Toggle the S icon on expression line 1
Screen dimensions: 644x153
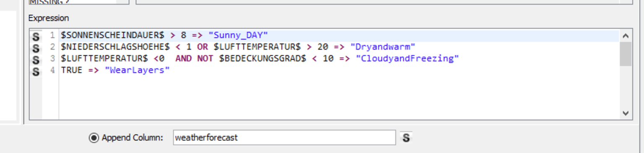(36, 36)
